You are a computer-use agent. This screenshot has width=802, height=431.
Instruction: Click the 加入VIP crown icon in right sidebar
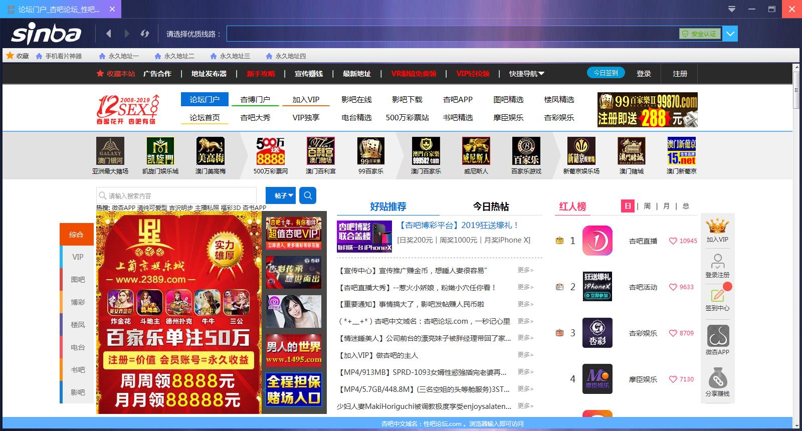(x=717, y=226)
